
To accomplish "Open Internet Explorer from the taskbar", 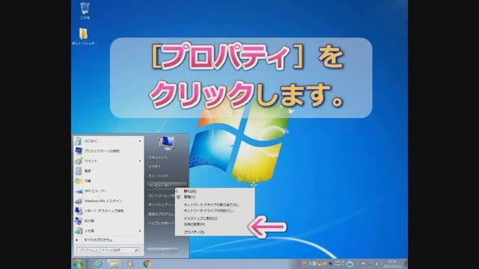I will [98, 264].
